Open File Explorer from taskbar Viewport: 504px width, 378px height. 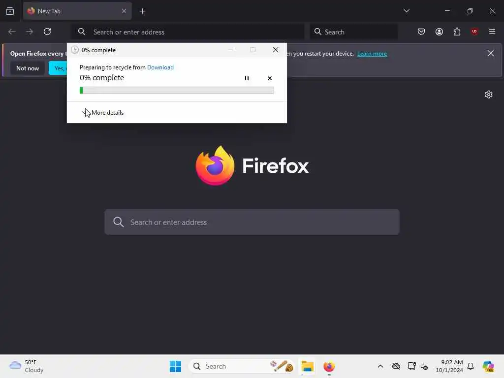coord(307,366)
